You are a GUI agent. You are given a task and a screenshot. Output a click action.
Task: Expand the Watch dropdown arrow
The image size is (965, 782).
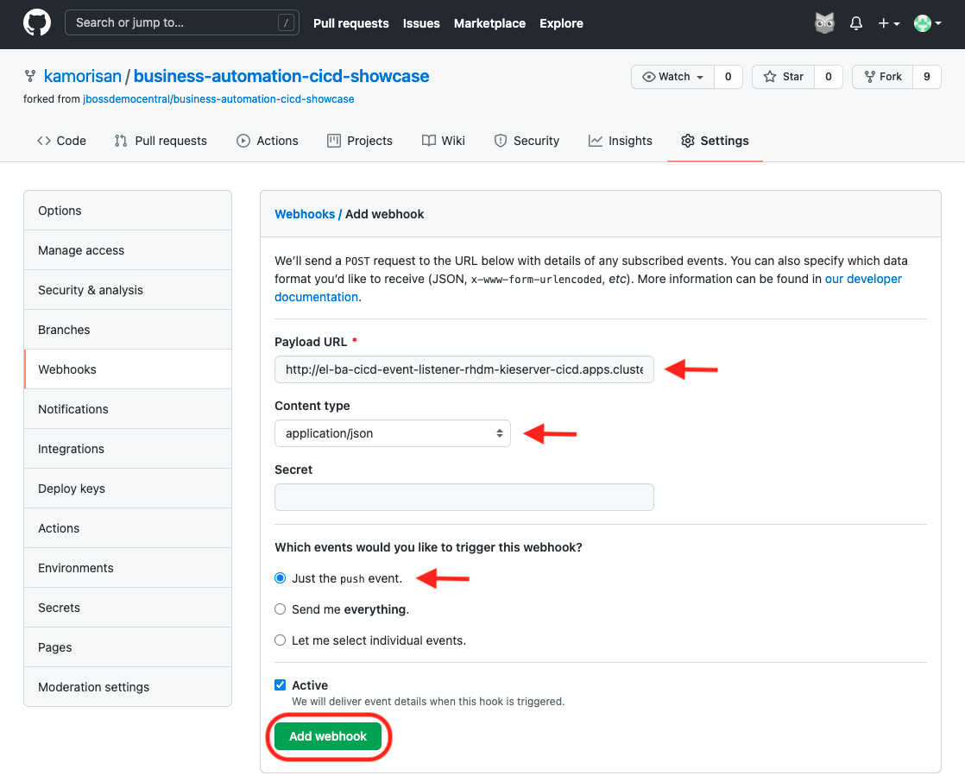click(x=700, y=77)
